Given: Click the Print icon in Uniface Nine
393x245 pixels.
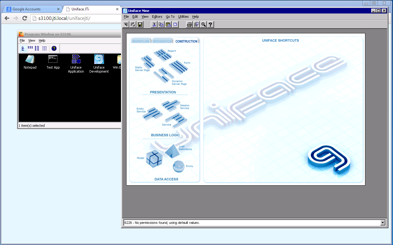Looking at the screenshot, I should coord(190,24).
